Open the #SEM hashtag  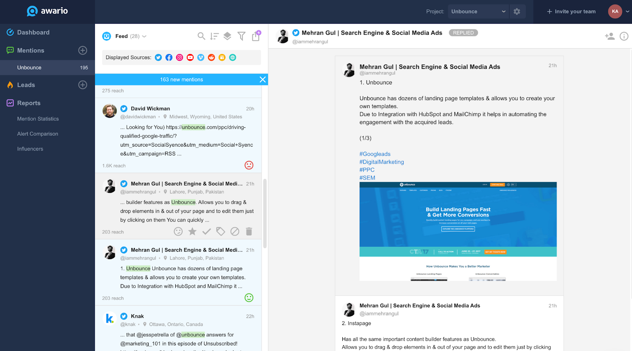(367, 177)
